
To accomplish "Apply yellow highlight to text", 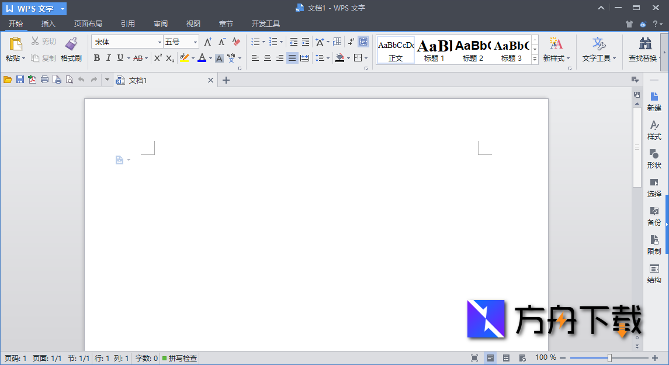I will pyautogui.click(x=185, y=58).
